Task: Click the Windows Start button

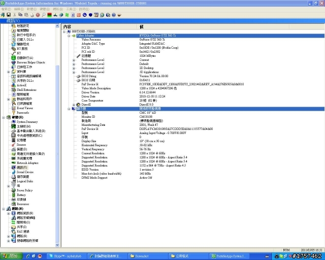Action: point(11,256)
